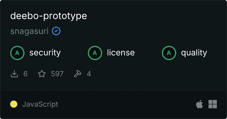Open the snagasuri author profile
227x119 pixels.
[x=29, y=31]
